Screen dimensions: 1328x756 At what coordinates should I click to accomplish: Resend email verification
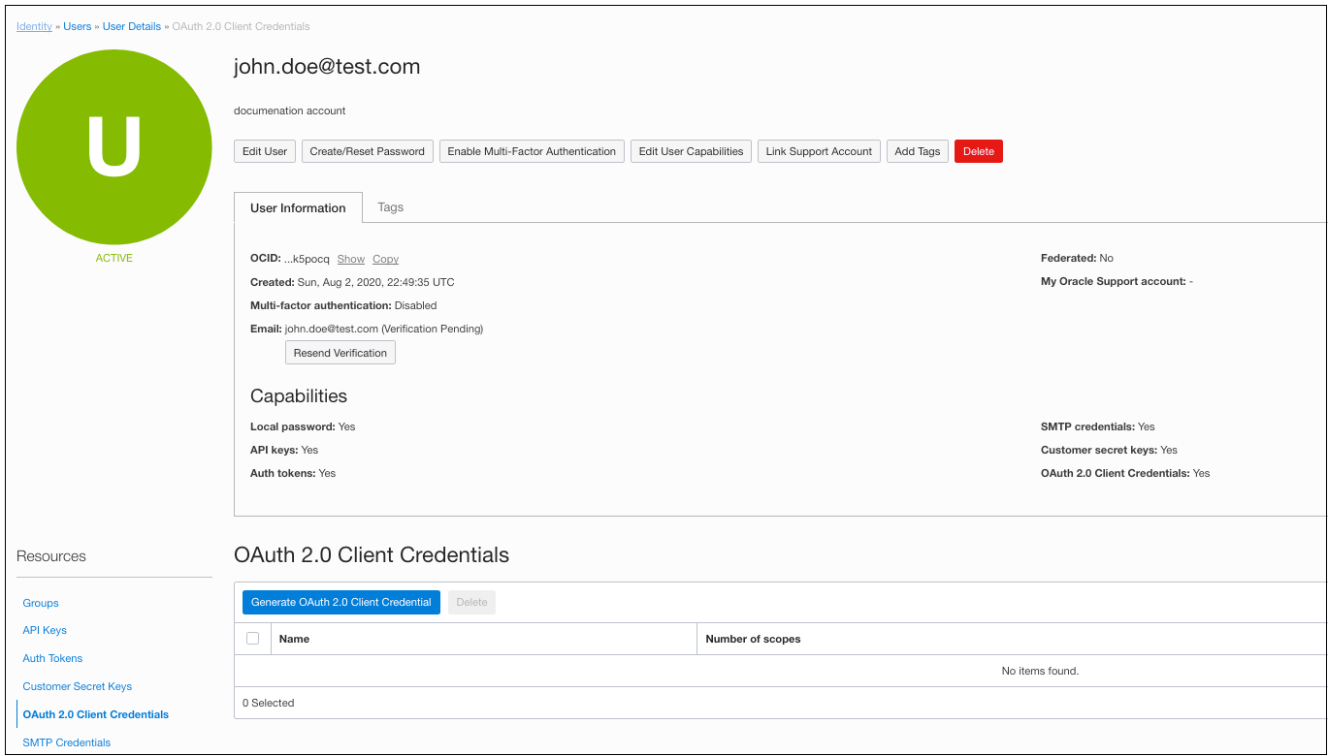pos(340,352)
